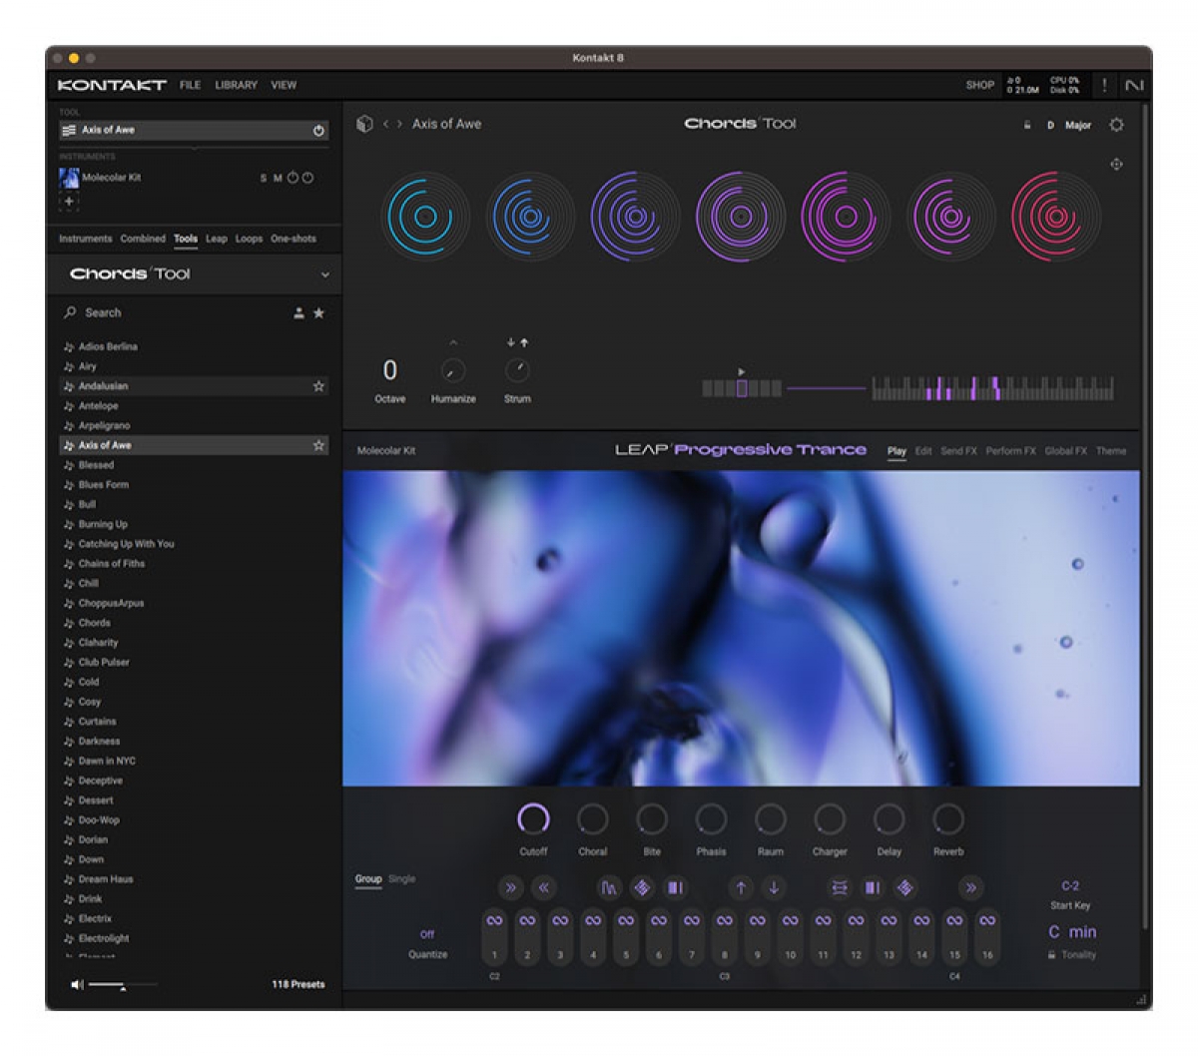Switch to the Loops tab
1198x1056 pixels.
(249, 239)
